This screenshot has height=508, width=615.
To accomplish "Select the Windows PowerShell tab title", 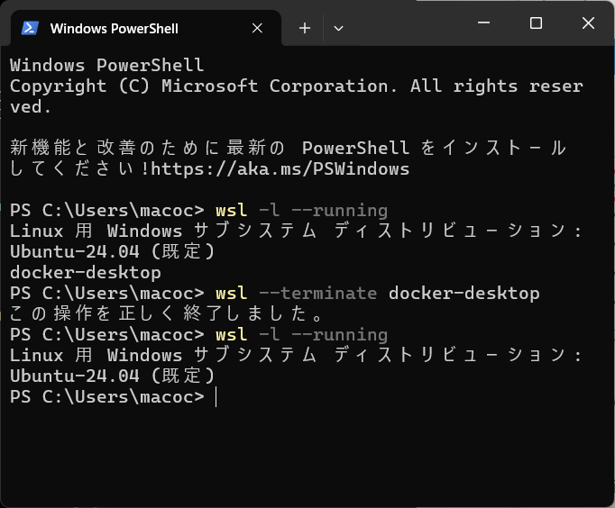I will point(115,29).
